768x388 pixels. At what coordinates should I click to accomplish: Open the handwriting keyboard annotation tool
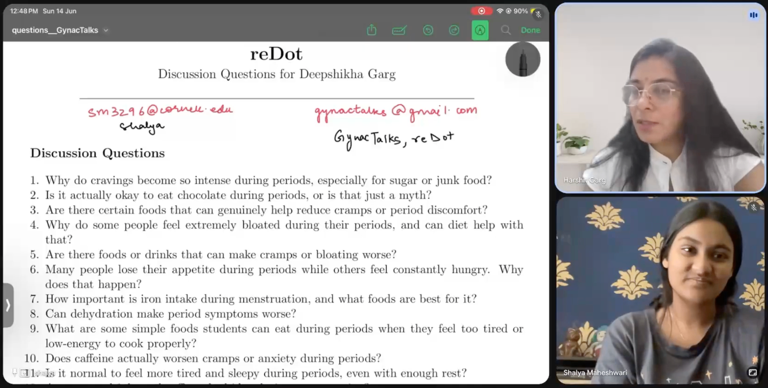pyautogui.click(x=399, y=30)
